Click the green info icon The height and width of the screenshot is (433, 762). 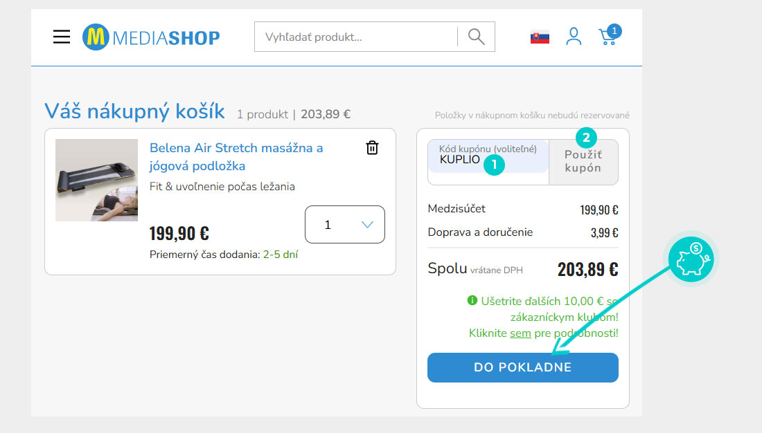point(472,300)
